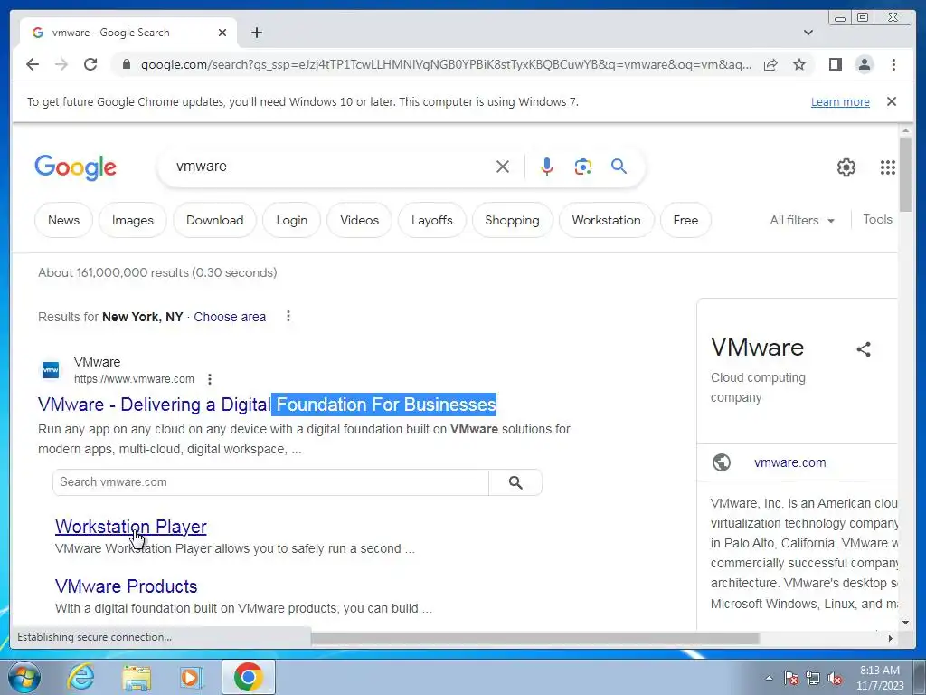926x695 pixels.
Task: Open location options three-dot menu
Action: pyautogui.click(x=288, y=316)
